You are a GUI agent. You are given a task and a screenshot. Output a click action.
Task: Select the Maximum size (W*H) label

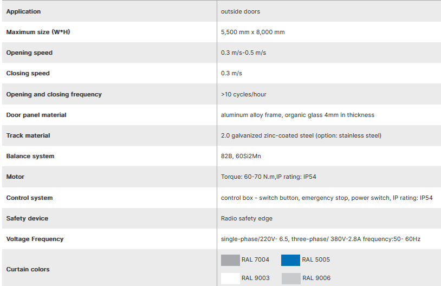(38, 32)
